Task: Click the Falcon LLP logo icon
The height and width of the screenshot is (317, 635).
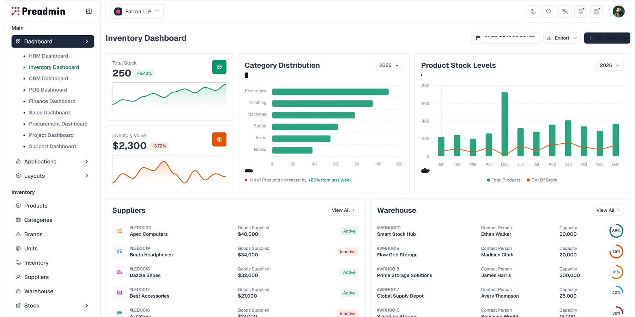Action: click(119, 12)
